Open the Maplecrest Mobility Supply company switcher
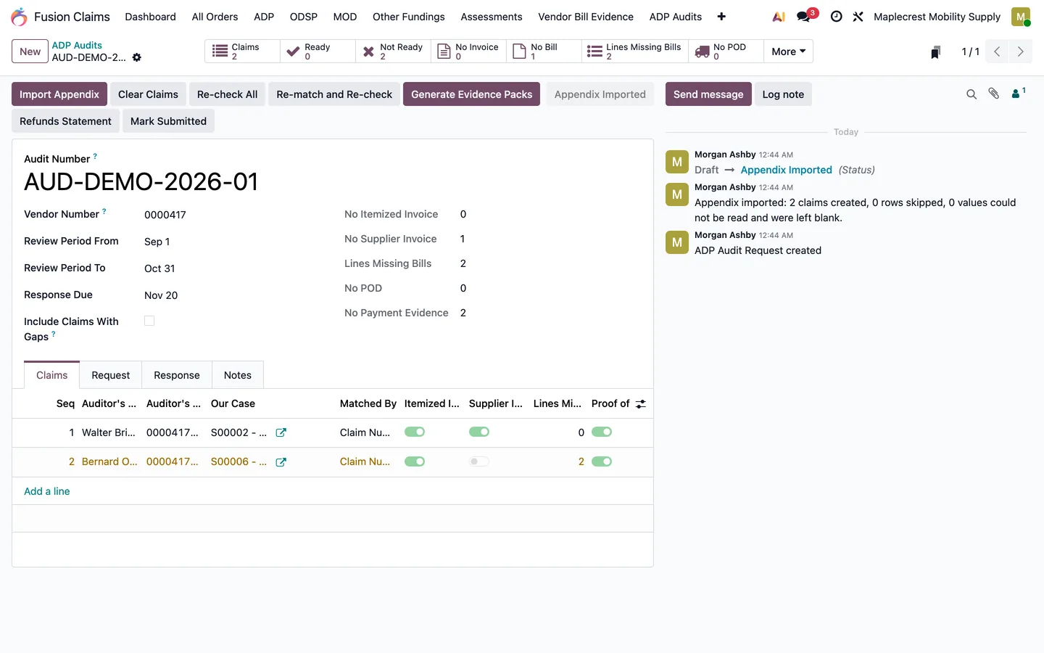 pyautogui.click(x=937, y=17)
